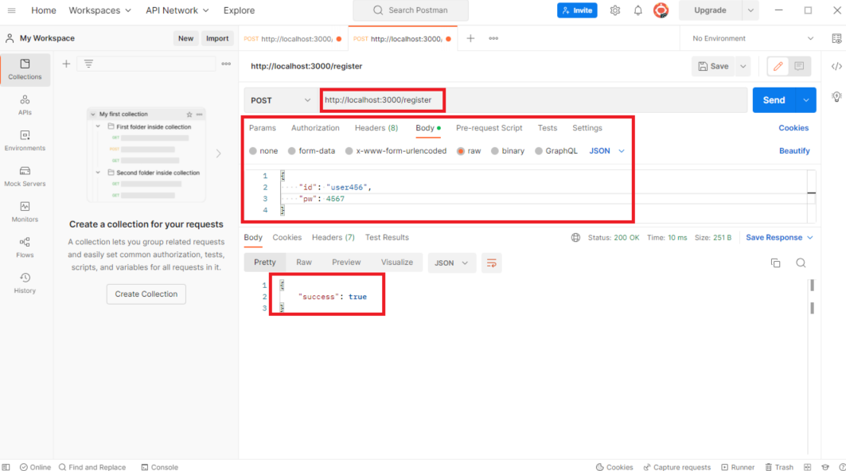
Task: Open Postman settings gear icon
Action: tap(615, 10)
